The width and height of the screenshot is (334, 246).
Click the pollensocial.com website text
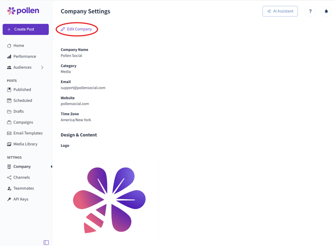(x=75, y=104)
